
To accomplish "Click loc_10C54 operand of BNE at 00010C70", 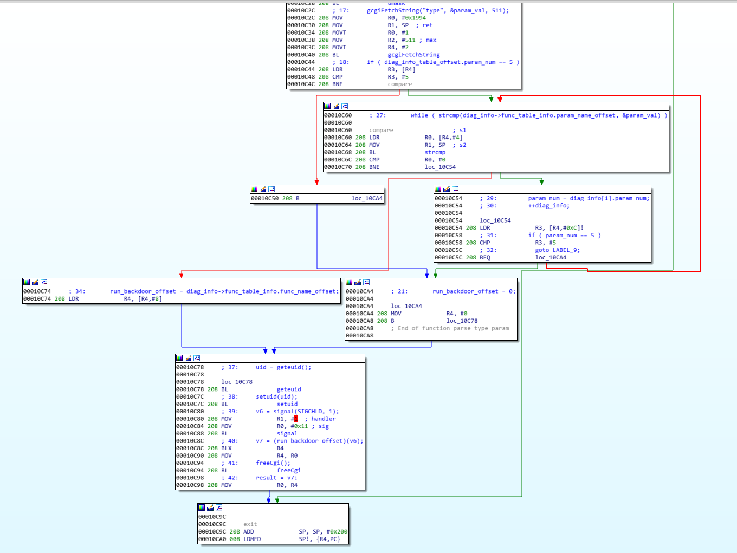I will (440, 167).
